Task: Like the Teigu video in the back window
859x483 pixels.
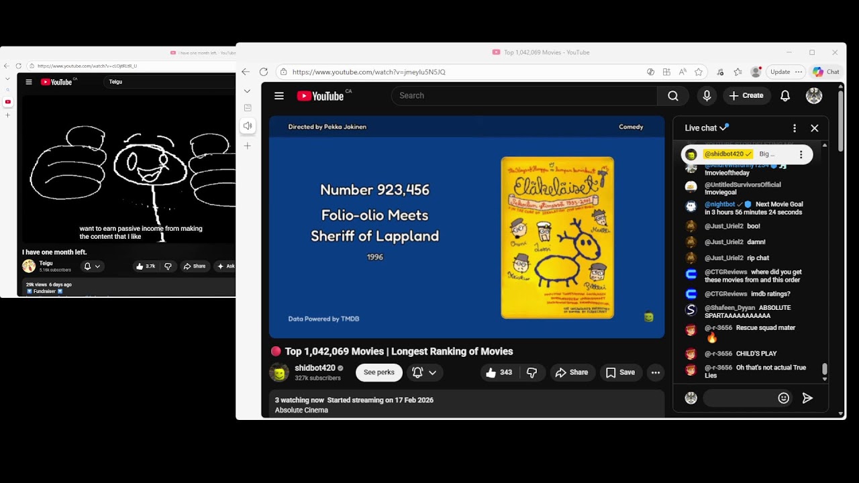Action: 146,266
